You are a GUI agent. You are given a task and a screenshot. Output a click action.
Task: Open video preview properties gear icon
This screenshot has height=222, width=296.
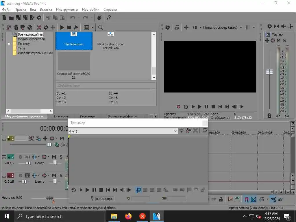click(x=168, y=27)
